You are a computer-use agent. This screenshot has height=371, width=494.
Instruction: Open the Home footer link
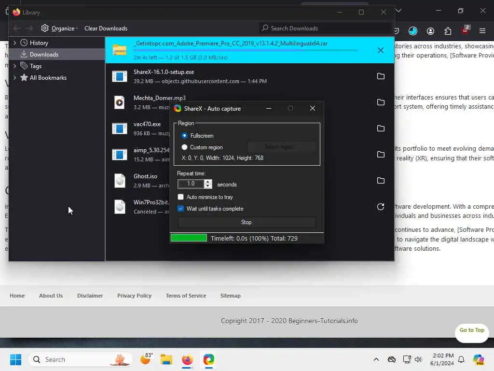tap(17, 296)
